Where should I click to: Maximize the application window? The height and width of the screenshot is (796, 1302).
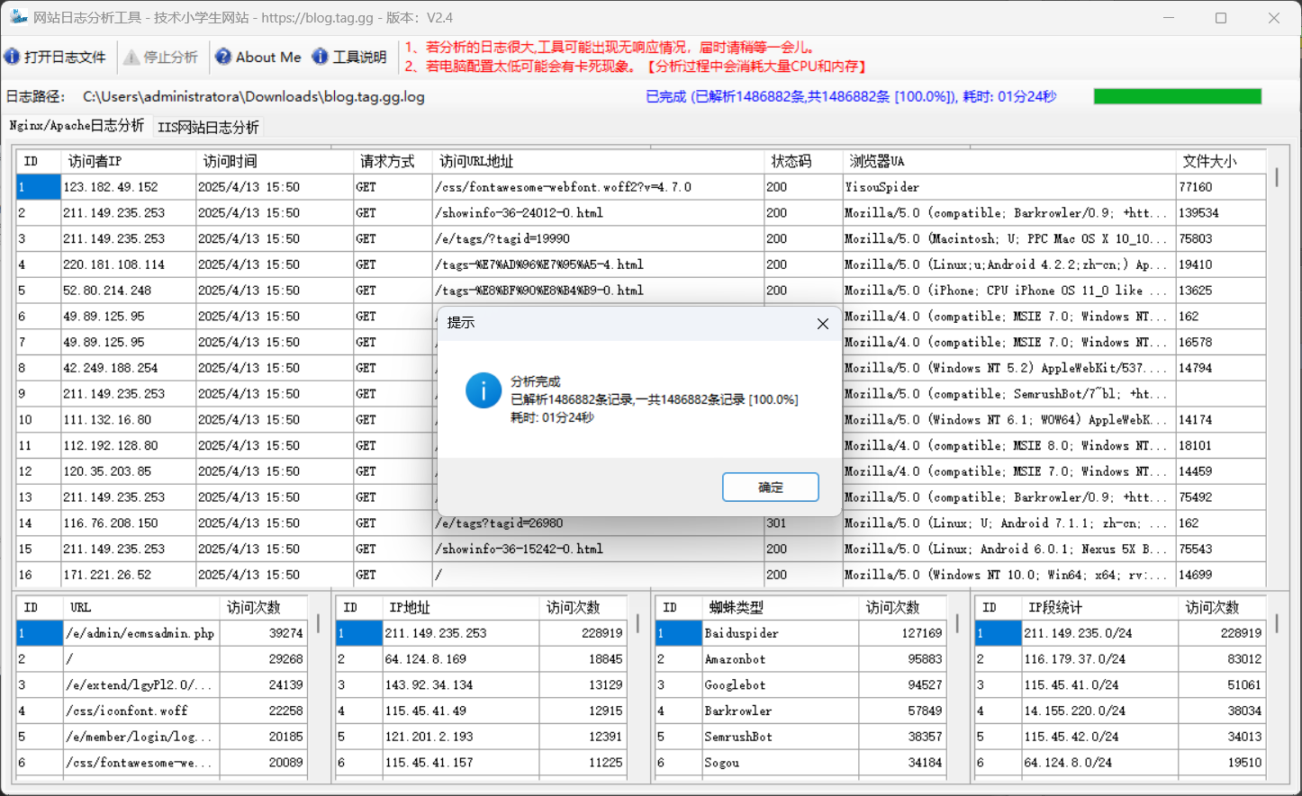[1220, 18]
